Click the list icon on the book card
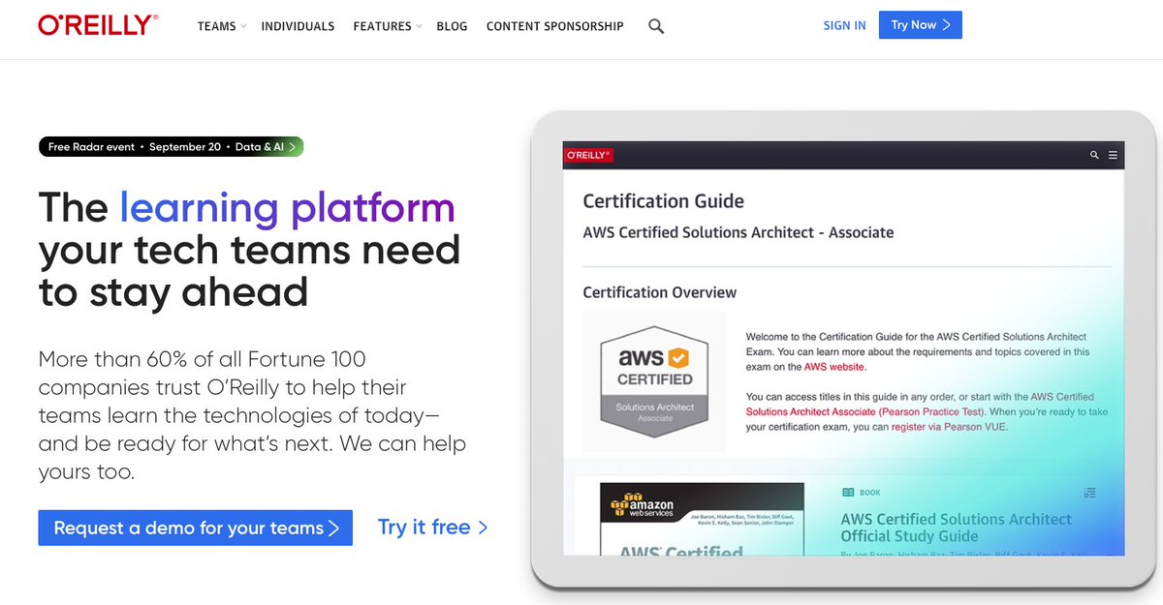 pyautogui.click(x=1089, y=493)
